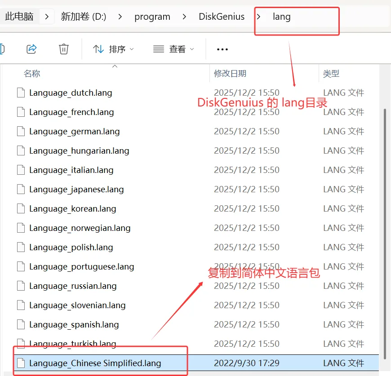
Task: Click 此电脑 in the breadcrumb path
Action: click(x=19, y=17)
